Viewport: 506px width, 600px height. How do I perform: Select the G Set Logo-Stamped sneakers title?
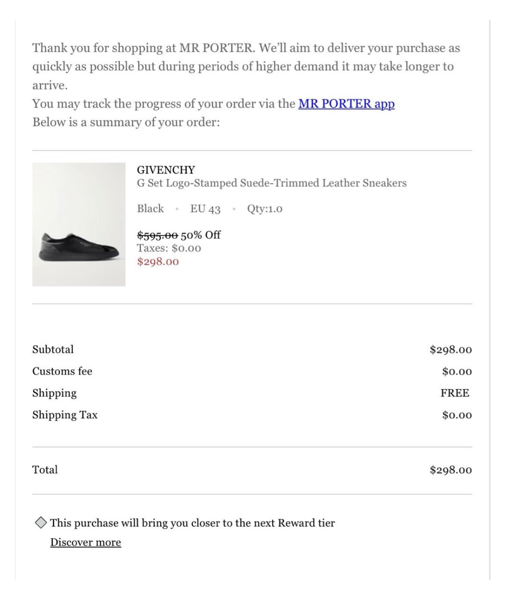coord(272,183)
